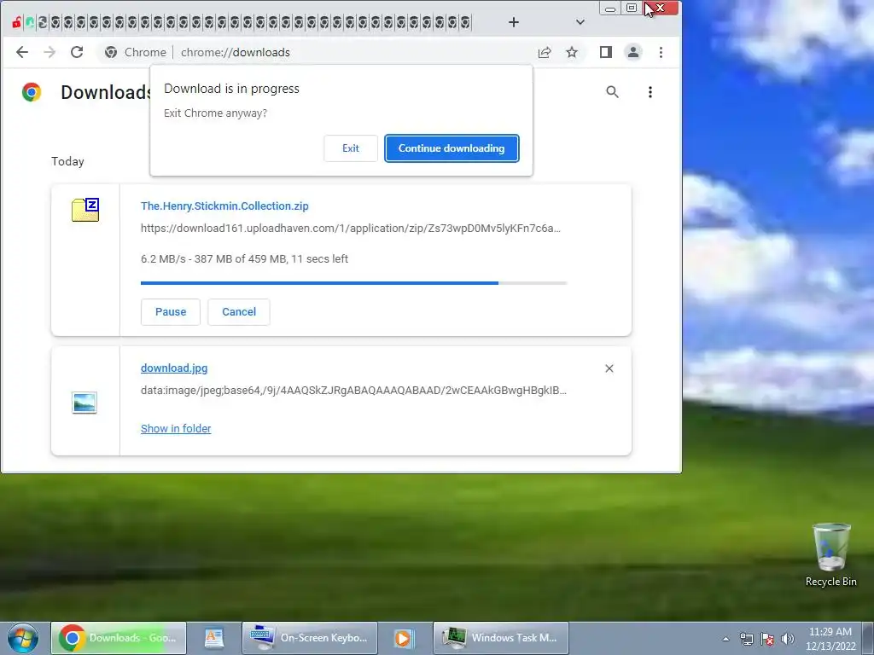Click the volume speaker tray icon
This screenshot has width=874, height=655.
787,639
